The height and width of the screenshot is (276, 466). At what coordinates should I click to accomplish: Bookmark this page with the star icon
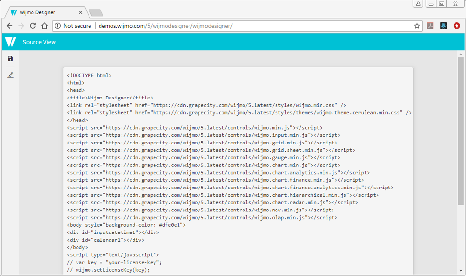click(417, 26)
